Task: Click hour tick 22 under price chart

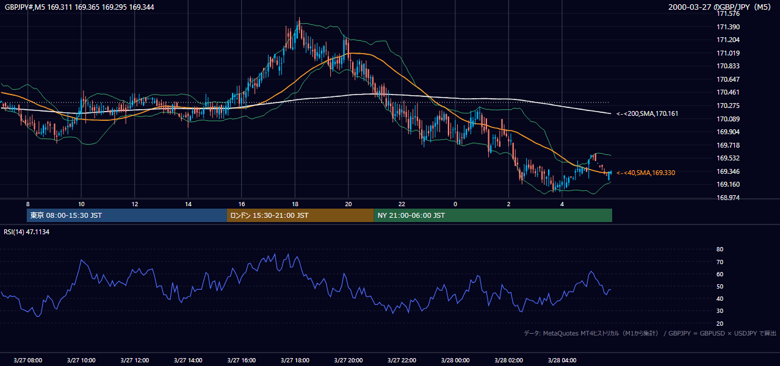Action: tap(402, 204)
